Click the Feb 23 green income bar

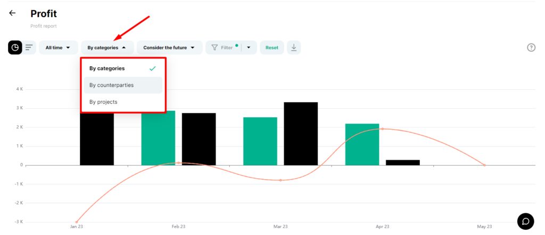point(158,138)
